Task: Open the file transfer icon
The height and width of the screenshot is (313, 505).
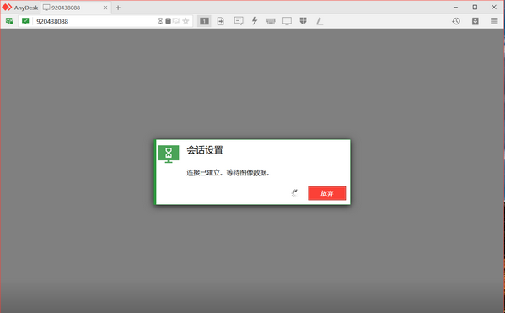Action: click(221, 21)
